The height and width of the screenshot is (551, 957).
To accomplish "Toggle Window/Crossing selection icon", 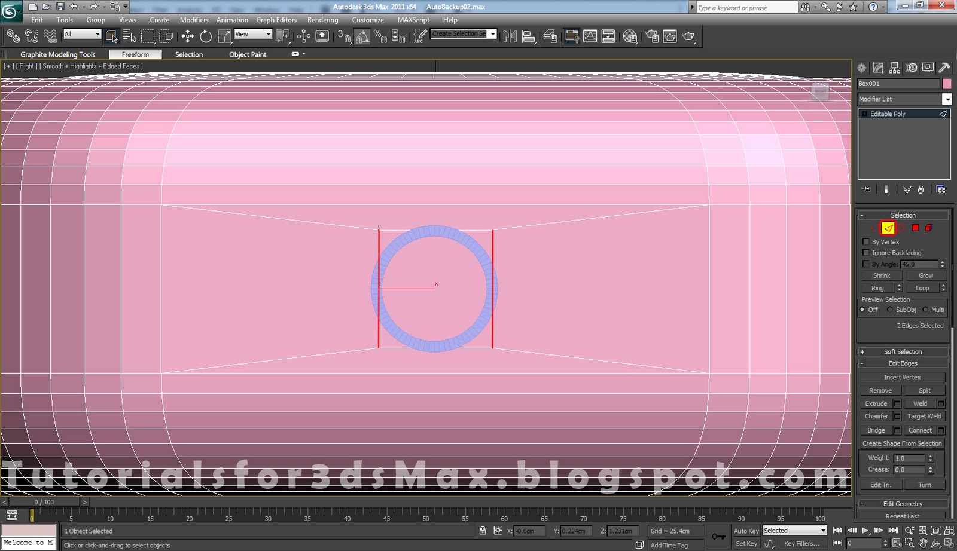I will [x=166, y=36].
